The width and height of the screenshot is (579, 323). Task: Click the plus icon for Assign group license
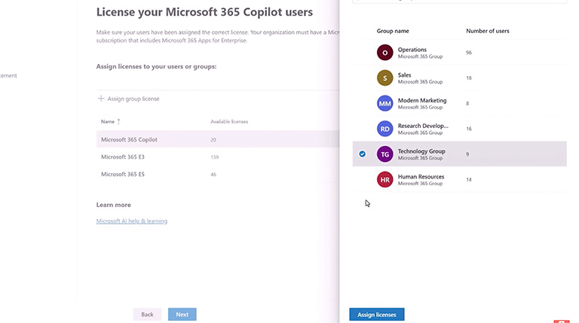(101, 99)
